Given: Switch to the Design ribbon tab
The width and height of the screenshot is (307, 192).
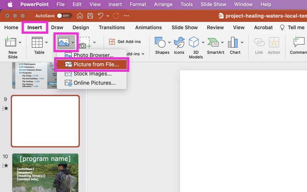Looking at the screenshot, I should pos(81,27).
